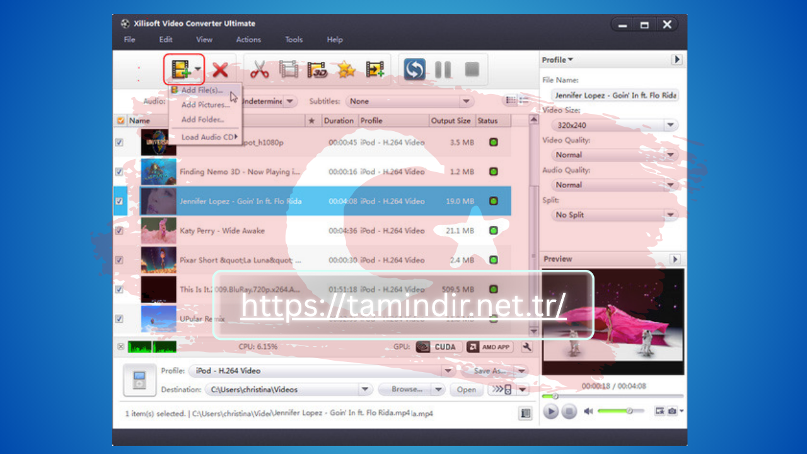
Task: Expand the Browse button dropdown arrow
Action: point(438,390)
